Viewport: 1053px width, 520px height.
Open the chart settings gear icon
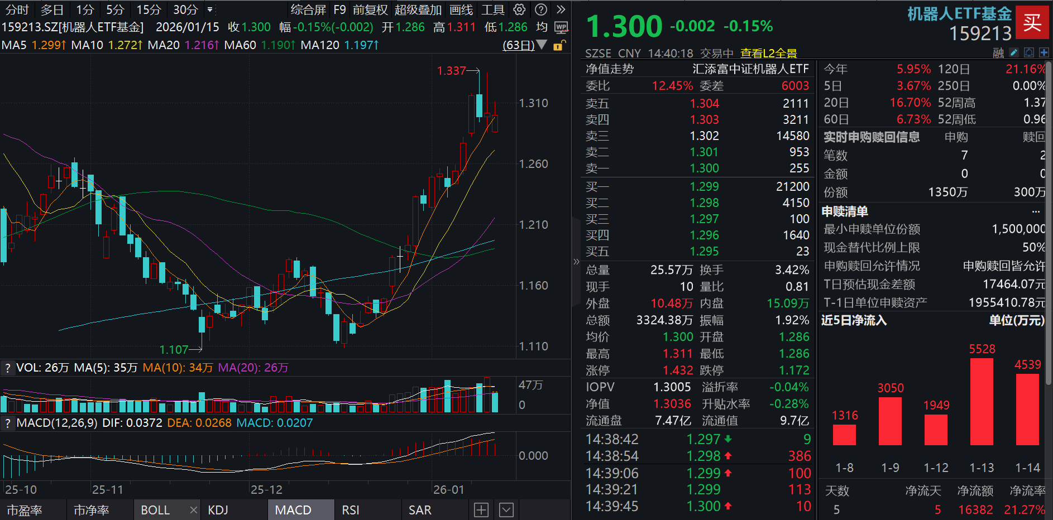[x=519, y=9]
